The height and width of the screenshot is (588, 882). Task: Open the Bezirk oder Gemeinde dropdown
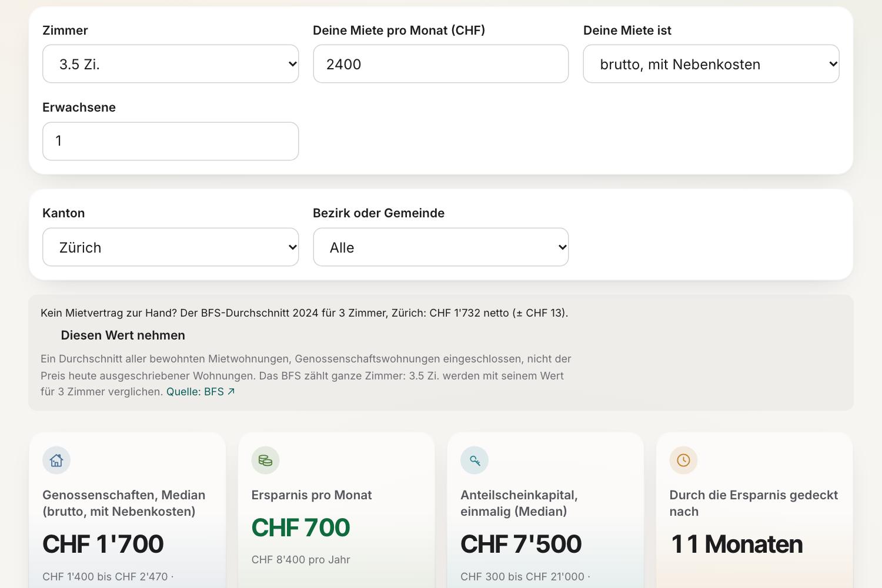[441, 247]
